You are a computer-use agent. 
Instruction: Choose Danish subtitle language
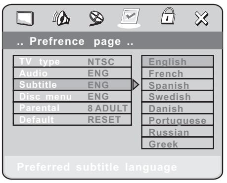point(178,108)
